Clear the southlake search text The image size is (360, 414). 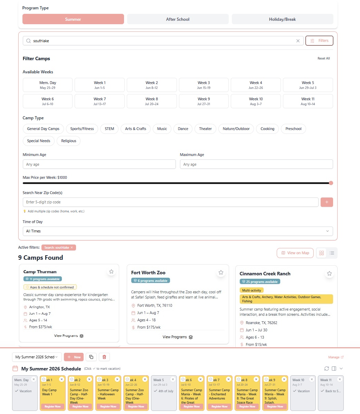pyautogui.click(x=298, y=41)
